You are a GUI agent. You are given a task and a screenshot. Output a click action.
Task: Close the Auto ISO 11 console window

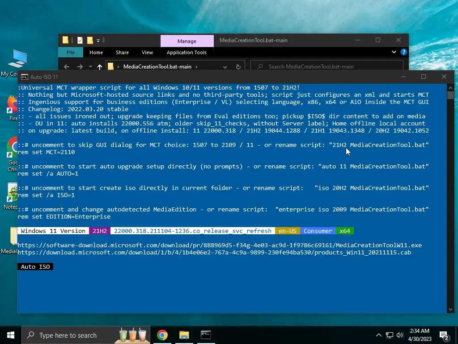coord(444,77)
